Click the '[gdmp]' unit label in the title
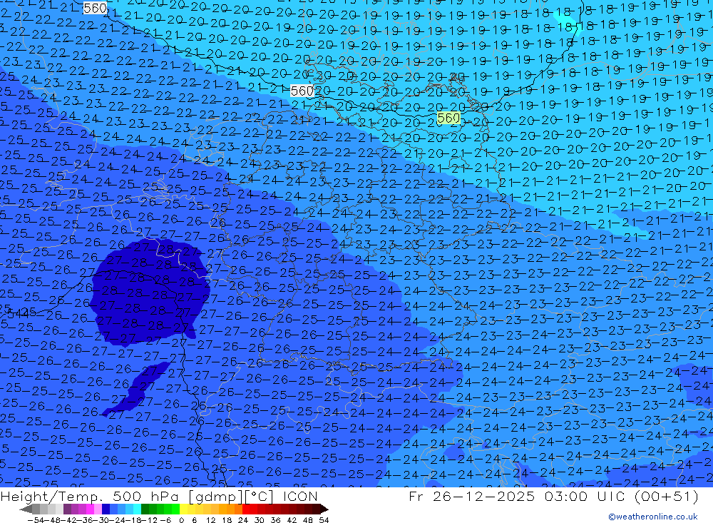Image resolution: width=713 pixels, height=523 pixels. pyautogui.click(x=217, y=497)
